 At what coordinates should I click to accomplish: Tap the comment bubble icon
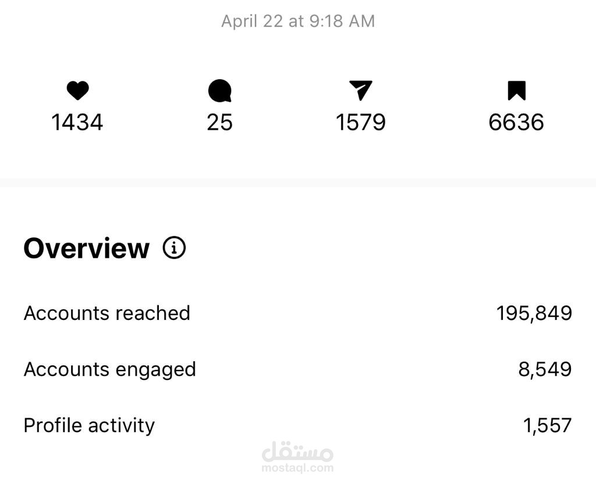click(219, 91)
